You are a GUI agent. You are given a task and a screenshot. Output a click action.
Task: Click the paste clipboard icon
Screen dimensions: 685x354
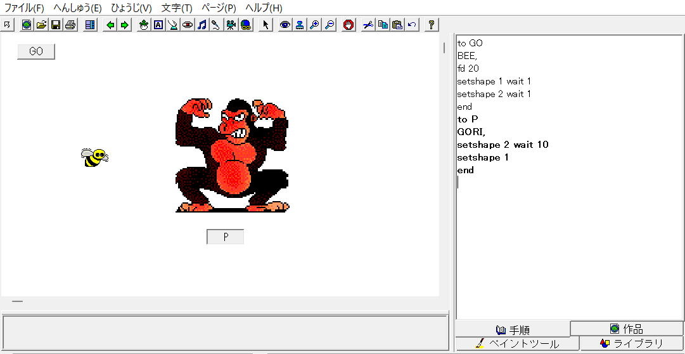[397, 25]
